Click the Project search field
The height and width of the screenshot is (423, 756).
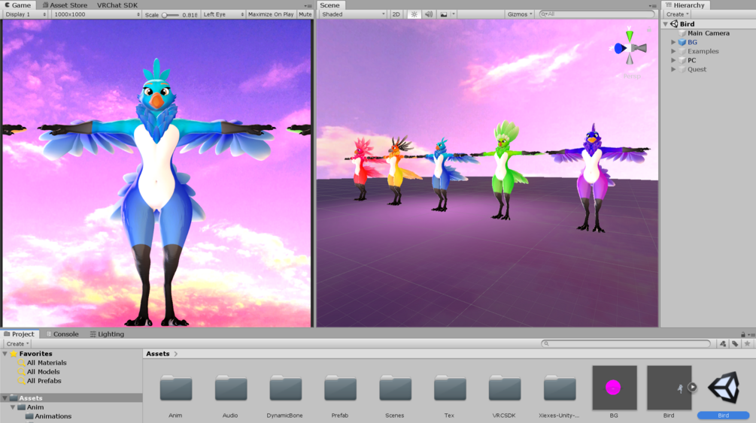[626, 343]
